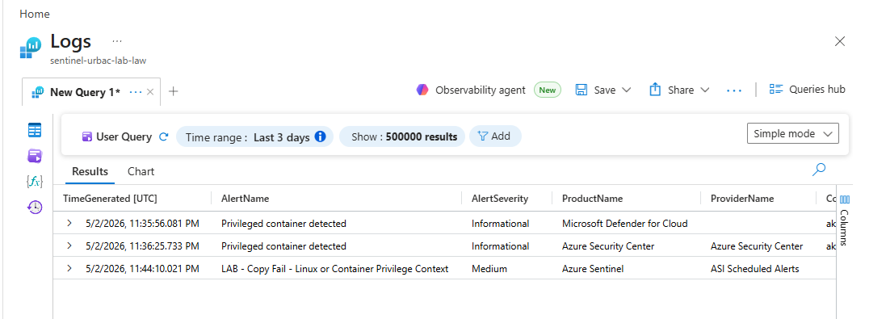Switch to the Chart tab
Viewport: 869px width, 319px height.
pyautogui.click(x=141, y=172)
